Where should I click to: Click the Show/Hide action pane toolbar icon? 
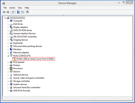point(22,12)
